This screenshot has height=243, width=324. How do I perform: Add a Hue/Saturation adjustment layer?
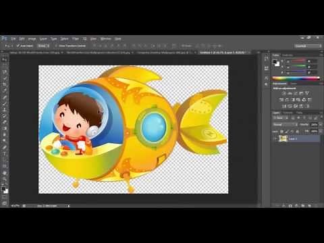coord(281,99)
